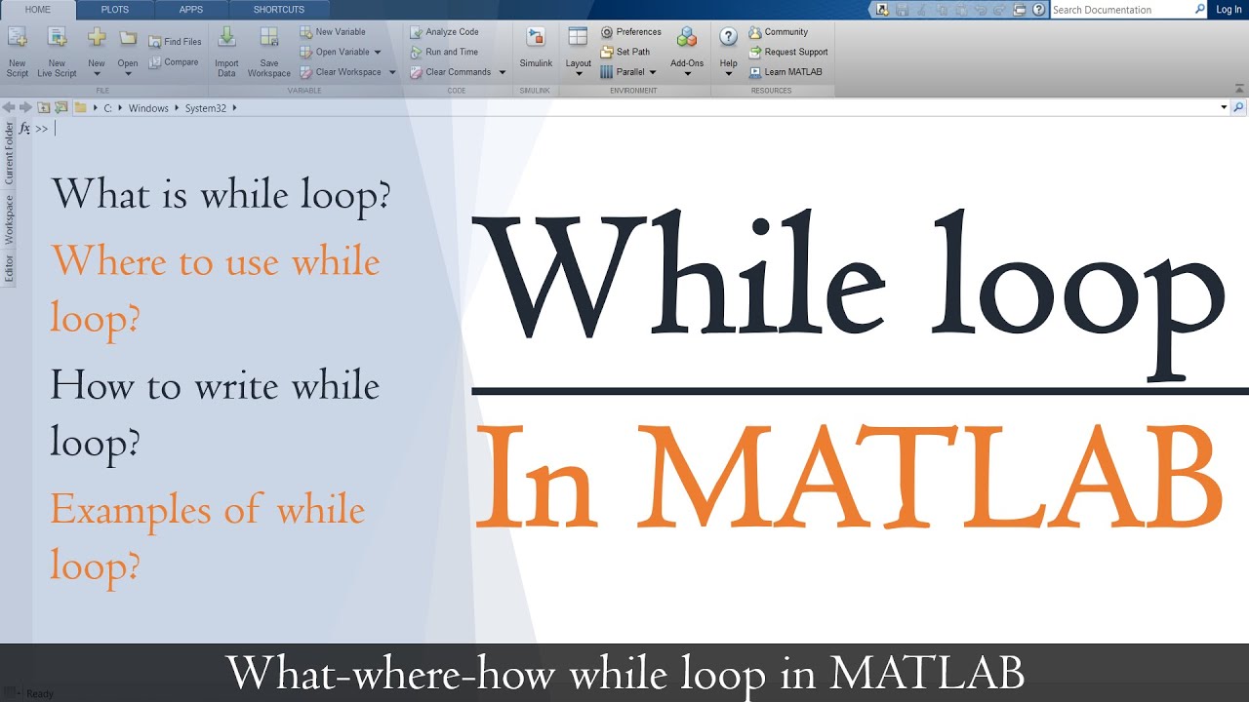This screenshot has width=1249, height=702.
Task: Select drive C: in the path
Action: (107, 108)
